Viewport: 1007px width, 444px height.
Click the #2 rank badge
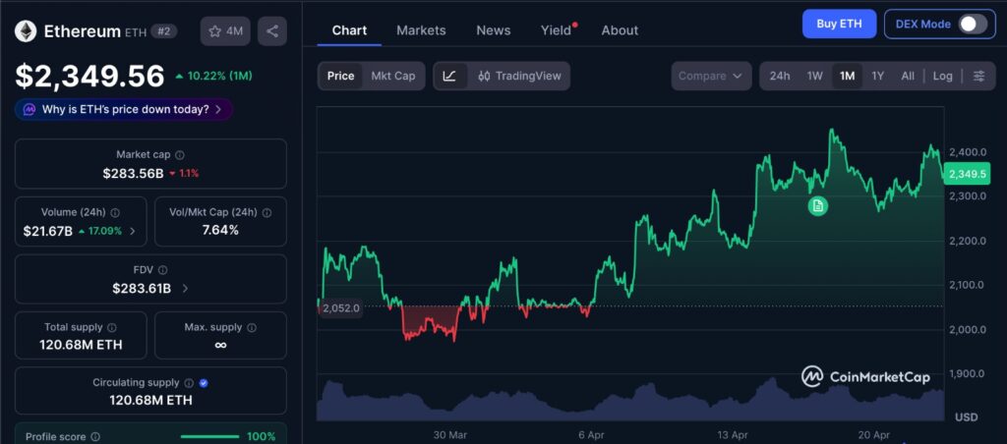(164, 30)
